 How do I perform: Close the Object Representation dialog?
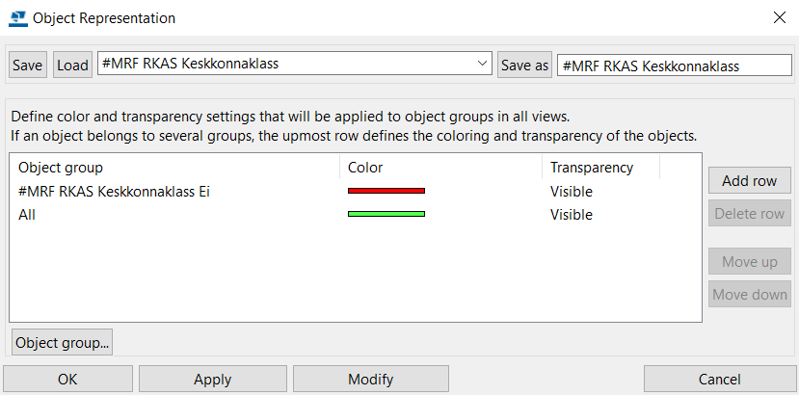pos(779,18)
